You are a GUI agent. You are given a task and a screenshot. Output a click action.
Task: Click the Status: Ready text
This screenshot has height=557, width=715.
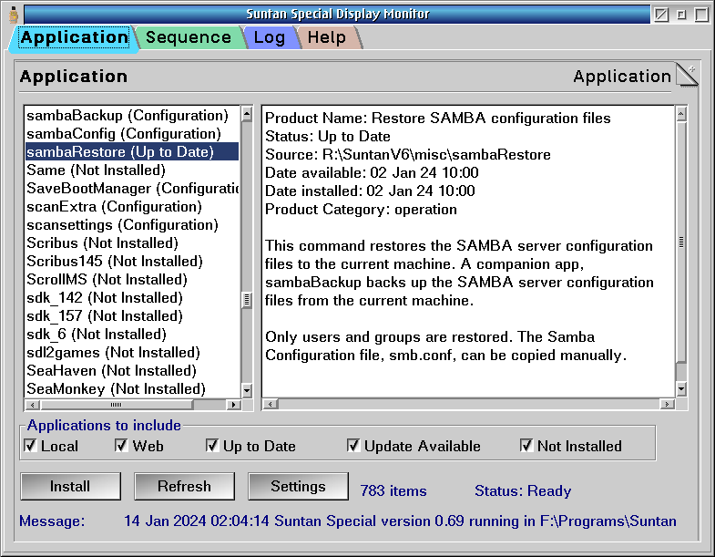pyautogui.click(x=523, y=490)
